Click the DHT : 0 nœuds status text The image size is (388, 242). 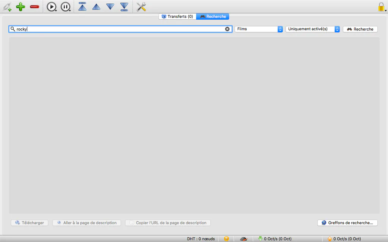[x=201, y=239]
